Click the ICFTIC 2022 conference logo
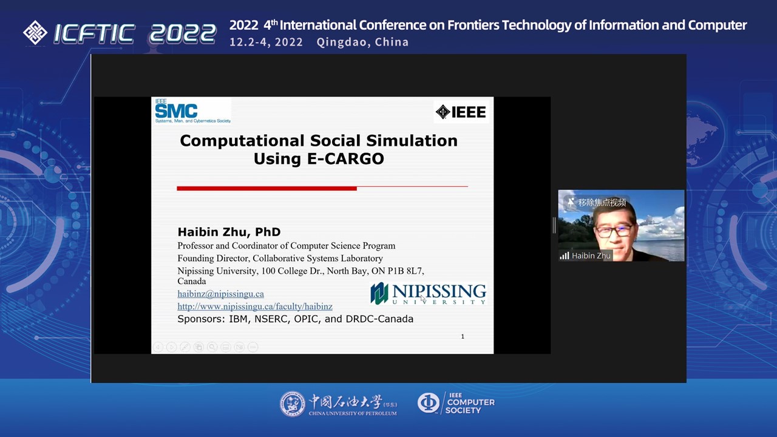Screen dimensions: 777x437 [120, 33]
